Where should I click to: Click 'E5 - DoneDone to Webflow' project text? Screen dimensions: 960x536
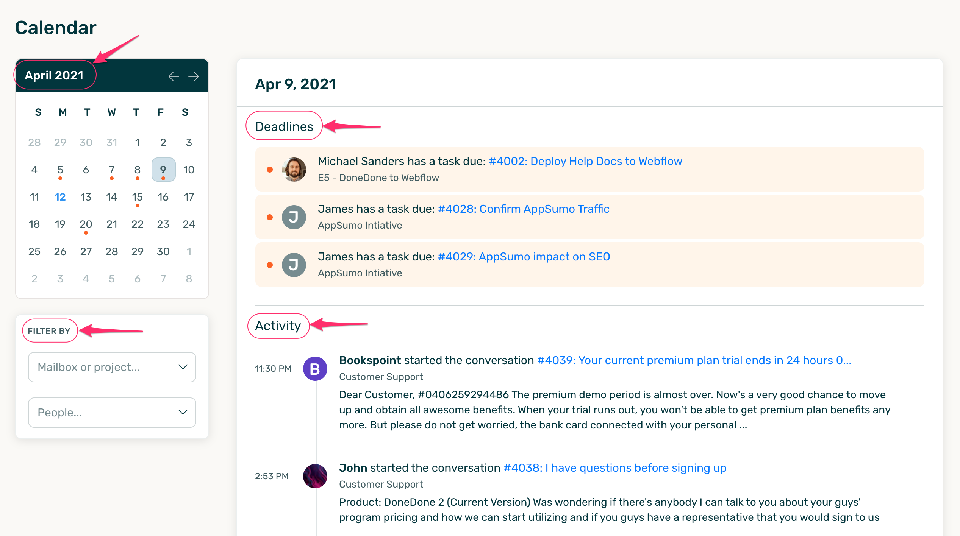[x=378, y=178]
